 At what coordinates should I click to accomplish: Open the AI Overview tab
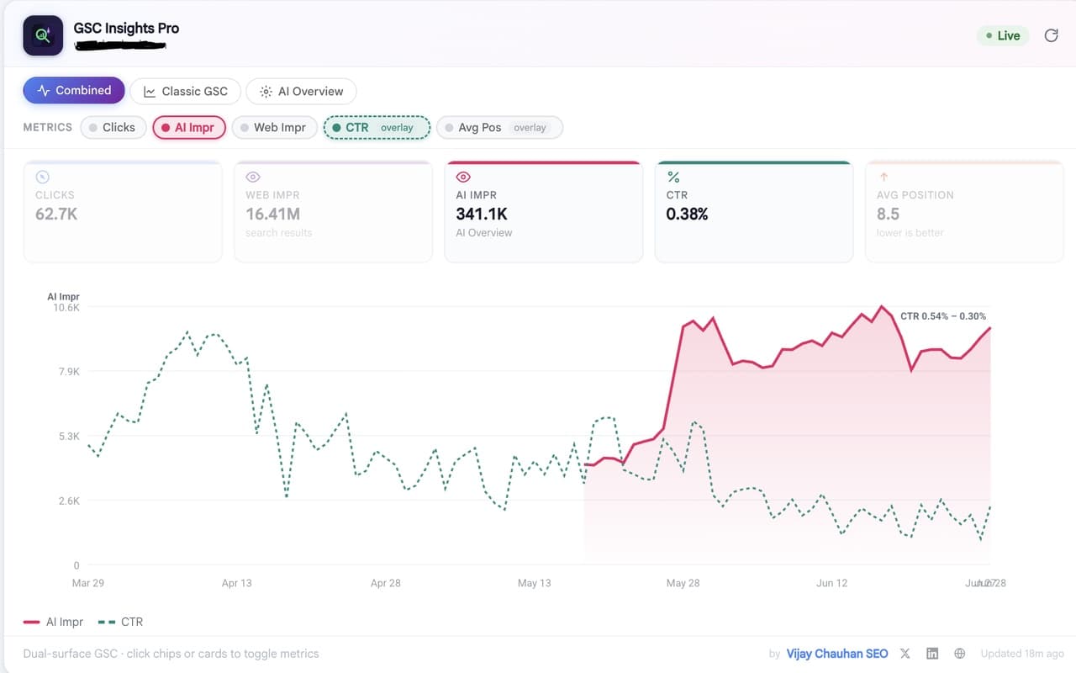[301, 91]
